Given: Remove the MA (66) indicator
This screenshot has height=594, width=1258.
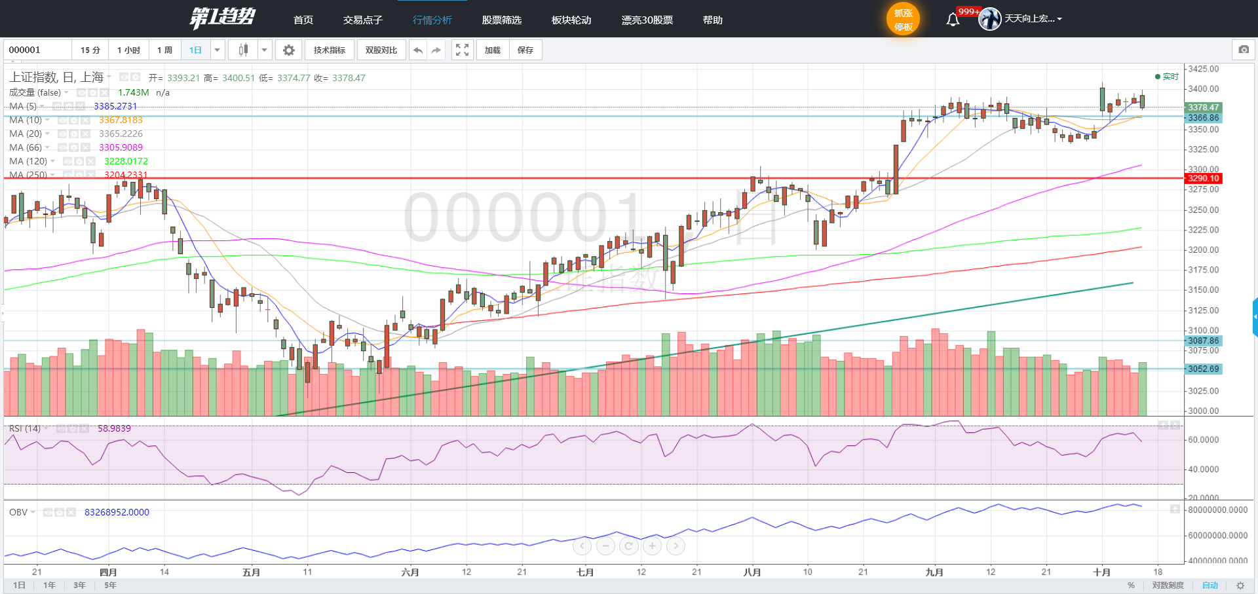Looking at the screenshot, I should point(85,147).
